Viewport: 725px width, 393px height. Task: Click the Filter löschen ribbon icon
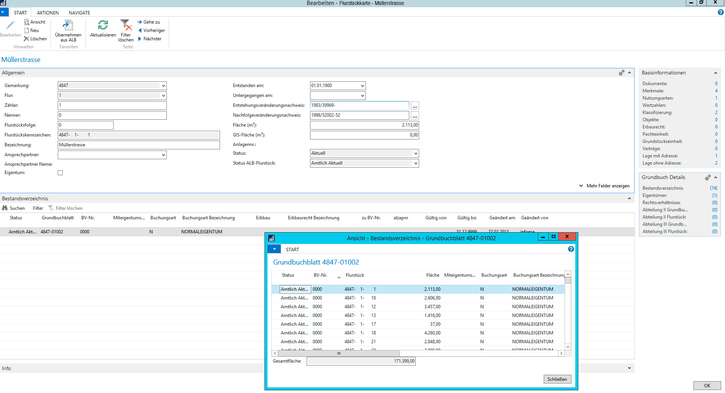pos(126,25)
